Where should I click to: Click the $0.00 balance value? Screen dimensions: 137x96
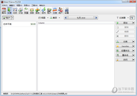[33, 24]
